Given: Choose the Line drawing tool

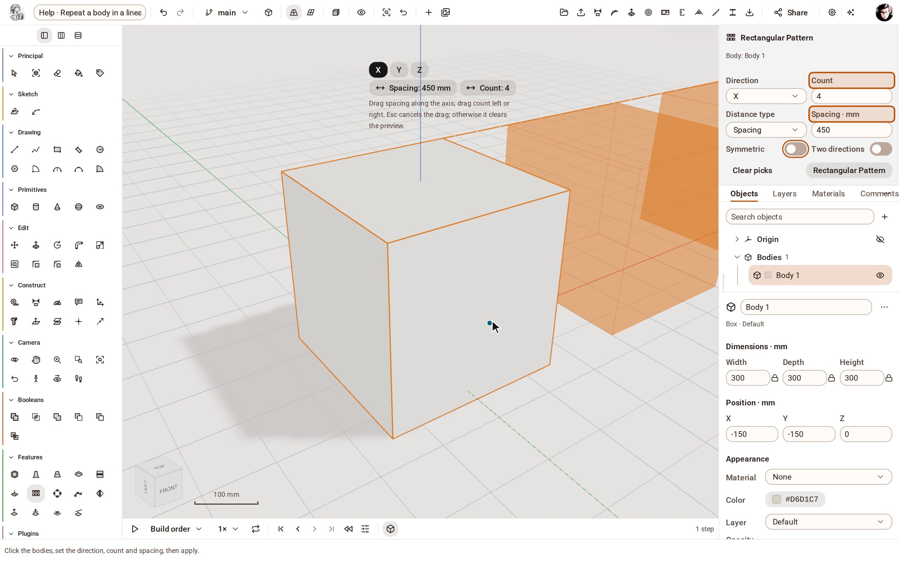Looking at the screenshot, I should coord(15,149).
